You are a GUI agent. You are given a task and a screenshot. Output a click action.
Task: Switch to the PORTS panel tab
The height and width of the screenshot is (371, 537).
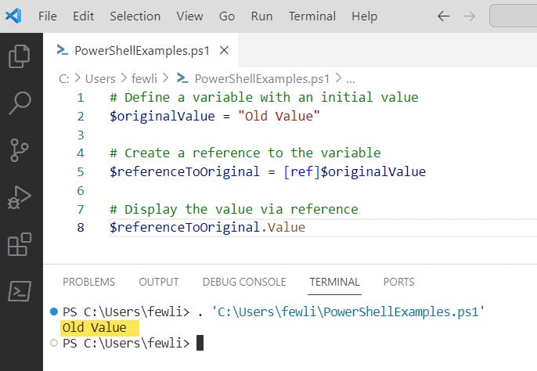[398, 282]
